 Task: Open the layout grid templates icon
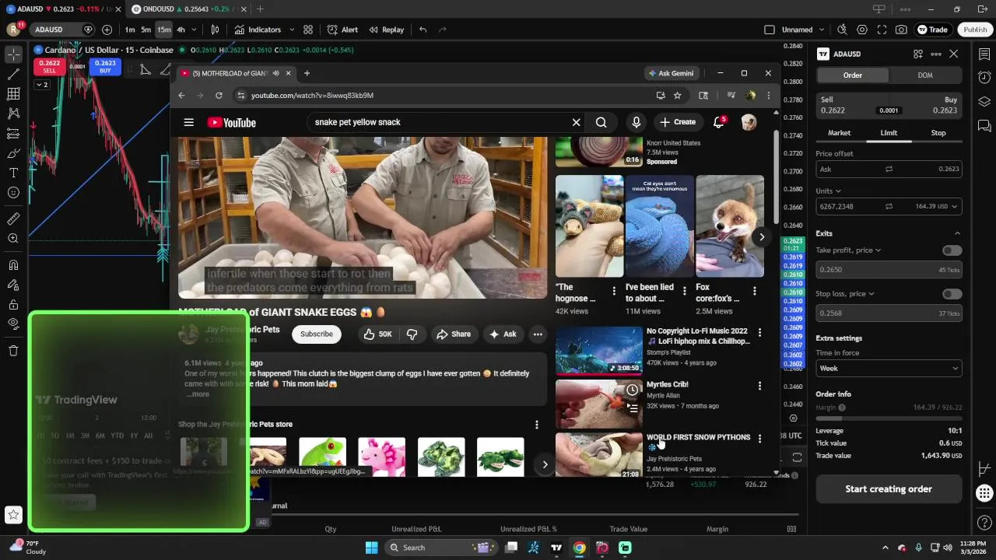coord(308,30)
